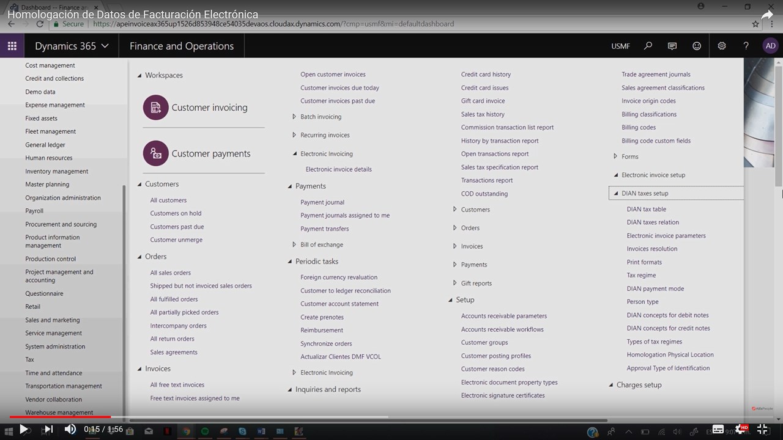The height and width of the screenshot is (440, 783).
Task: Collapse the Charges setup section
Action: click(610, 385)
